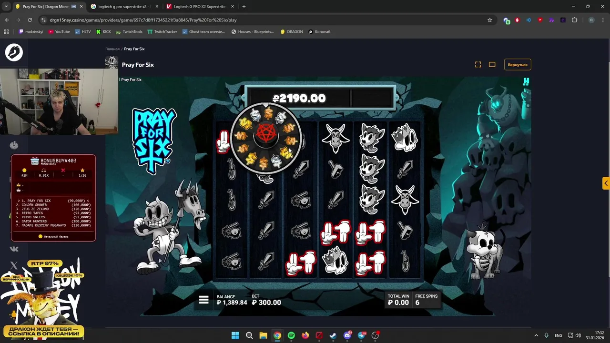Switch to theater mode rectangle icon
Viewport: 610px width, 343px height.
(492, 65)
